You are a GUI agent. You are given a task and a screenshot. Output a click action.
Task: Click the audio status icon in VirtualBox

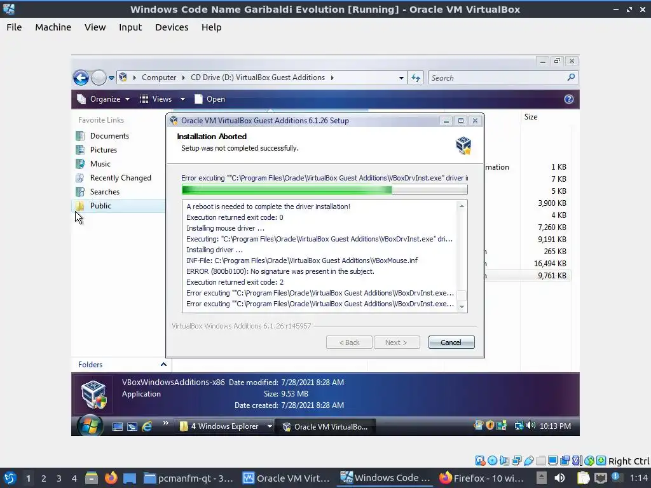pyautogui.click(x=504, y=461)
